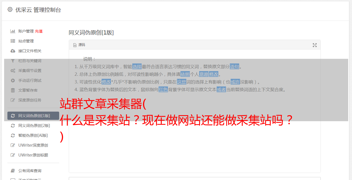This screenshot has height=180, width=352.
Task: Select 智能伪原创[AI版] in sidebar
Action: 33,135
